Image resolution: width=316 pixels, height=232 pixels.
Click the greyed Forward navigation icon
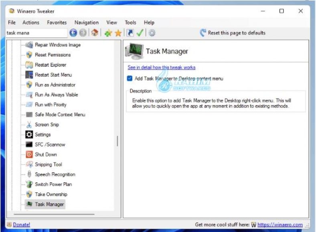[83, 32]
